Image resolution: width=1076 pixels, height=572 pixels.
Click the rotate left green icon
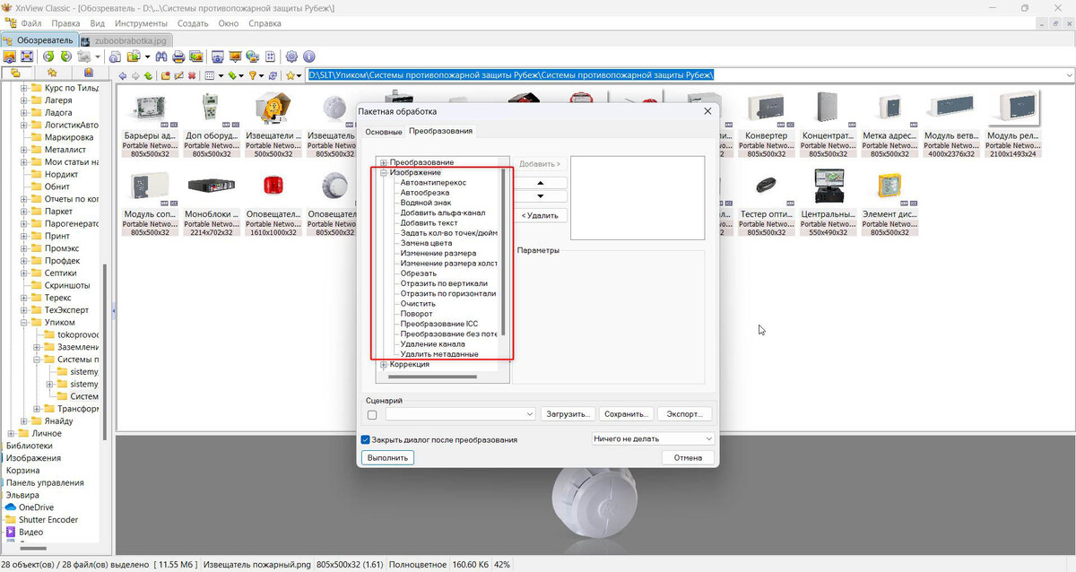click(x=49, y=56)
